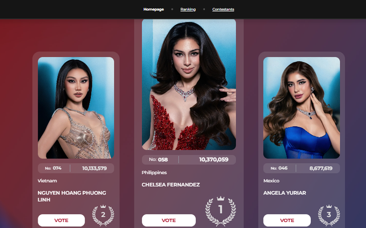Viewport: 366px width, 228px height.
Task: Open Chelsea Fernandez's portrait photo
Action: [x=189, y=84]
